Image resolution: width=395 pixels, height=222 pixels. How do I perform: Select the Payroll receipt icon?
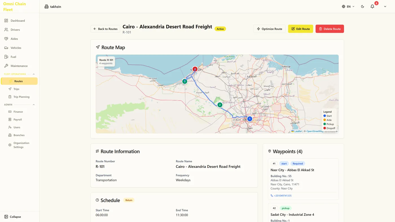10,119
